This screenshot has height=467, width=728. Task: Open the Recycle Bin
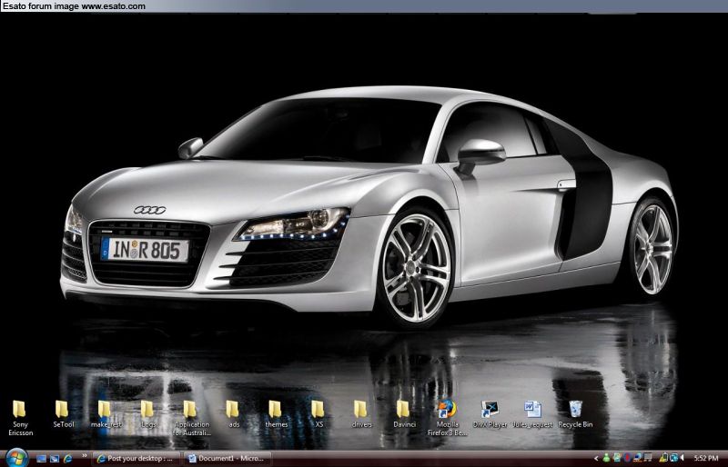(x=575, y=413)
